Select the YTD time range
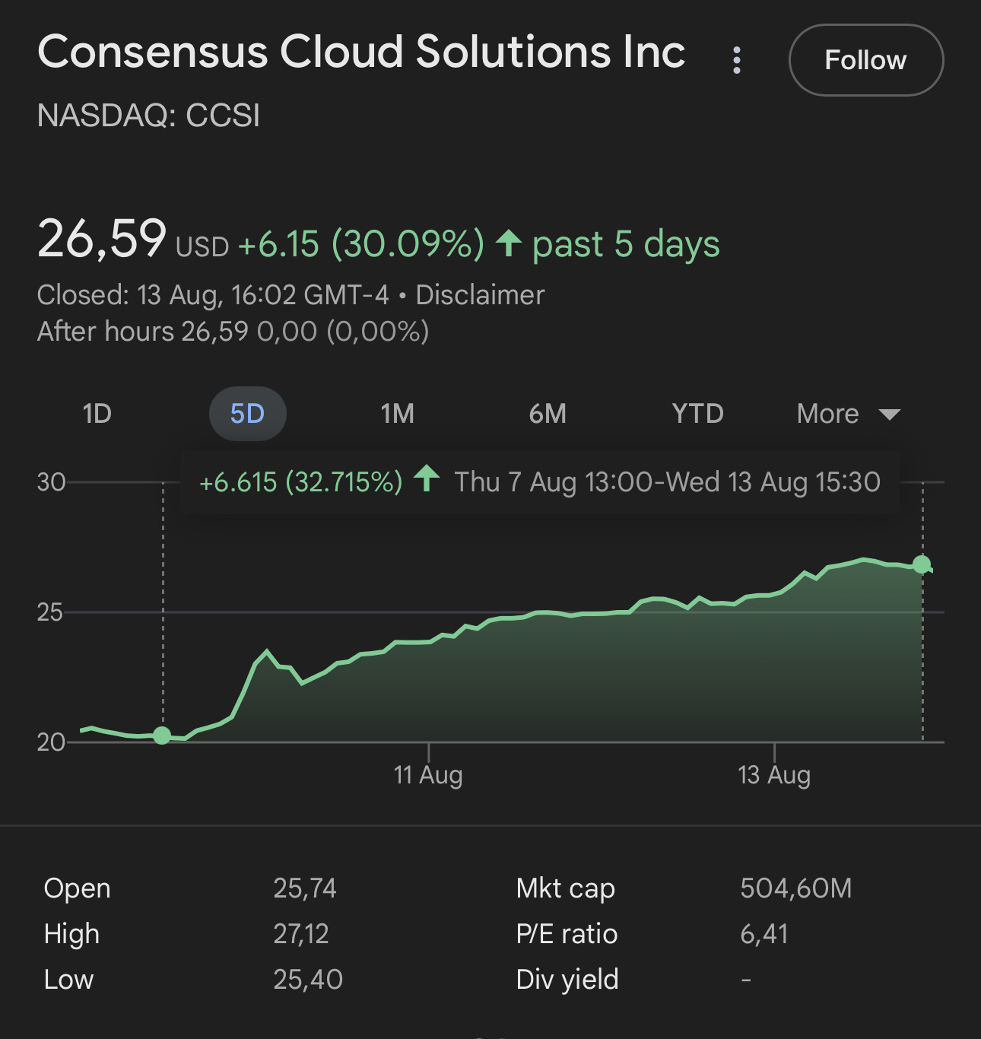This screenshot has height=1039, width=981. point(698,413)
